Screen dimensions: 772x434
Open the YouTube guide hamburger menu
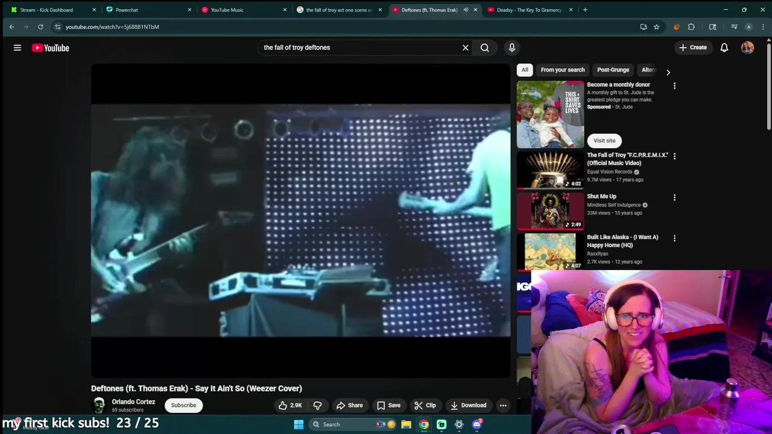click(17, 48)
